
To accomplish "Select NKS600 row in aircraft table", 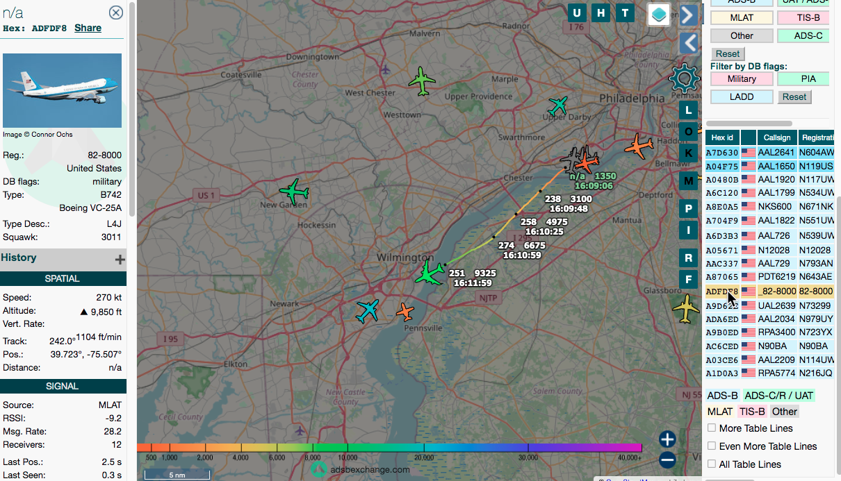I will (770, 207).
